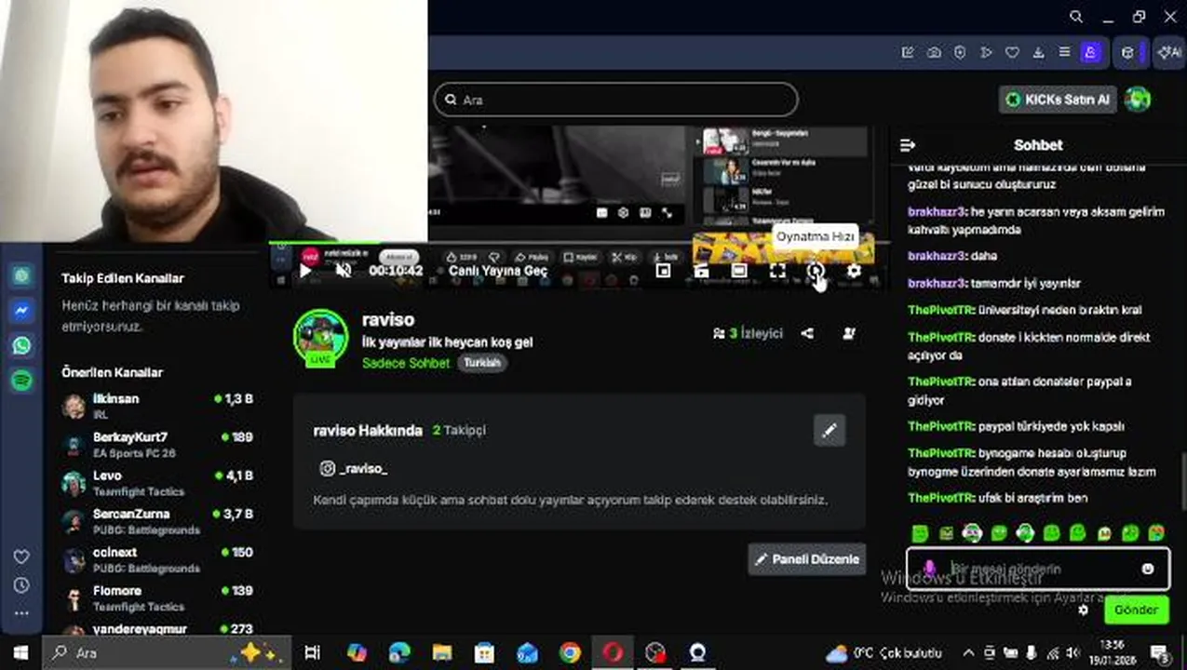Open the emoji picker in message box
This screenshot has width=1187, height=670.
(1148, 569)
